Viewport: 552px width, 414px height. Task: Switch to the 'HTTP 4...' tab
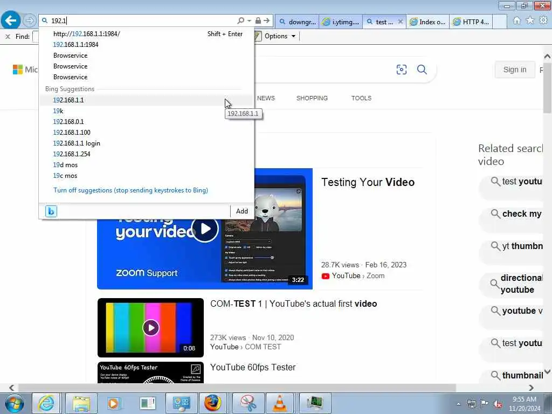pos(471,22)
